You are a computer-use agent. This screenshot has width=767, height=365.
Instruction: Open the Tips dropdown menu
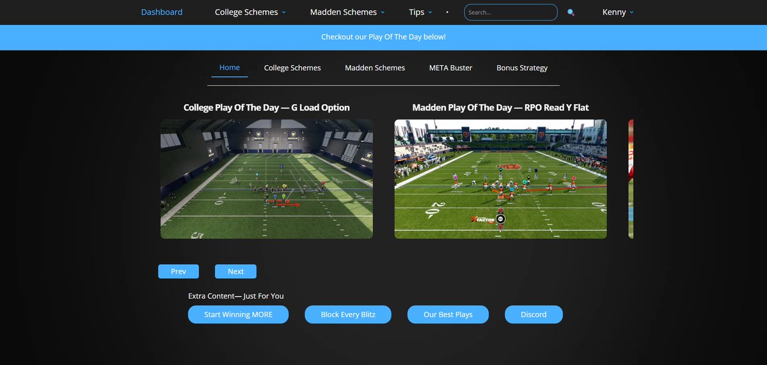420,12
